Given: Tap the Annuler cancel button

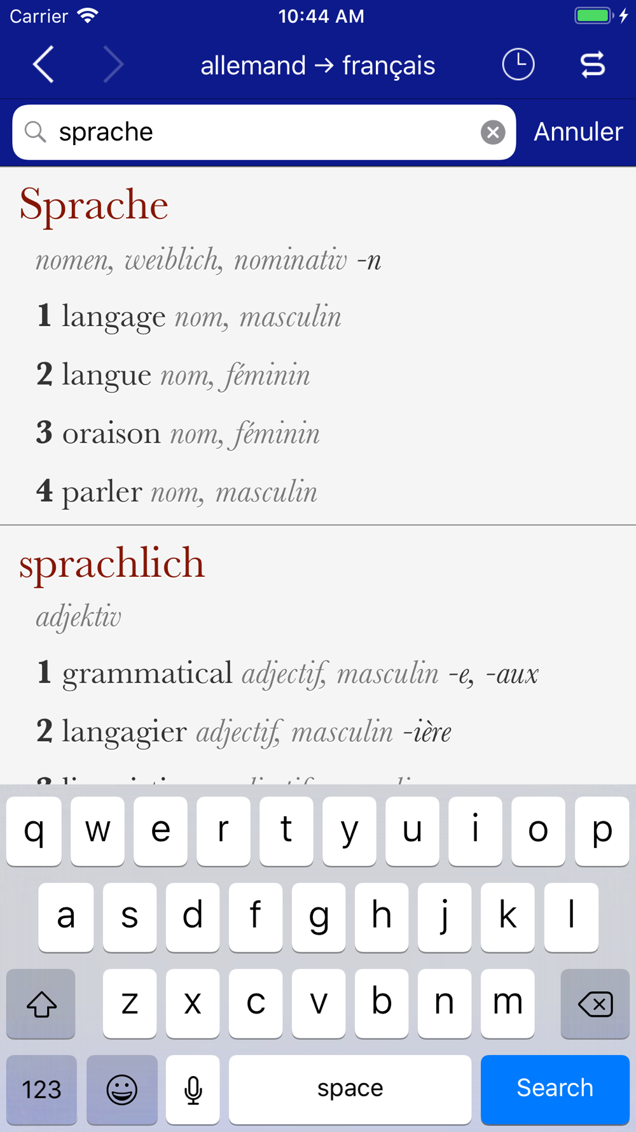Looking at the screenshot, I should [x=578, y=132].
